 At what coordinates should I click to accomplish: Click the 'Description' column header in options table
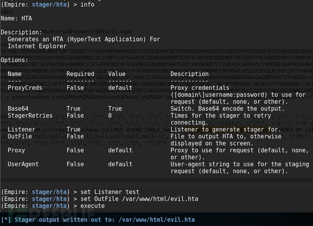click(x=190, y=74)
